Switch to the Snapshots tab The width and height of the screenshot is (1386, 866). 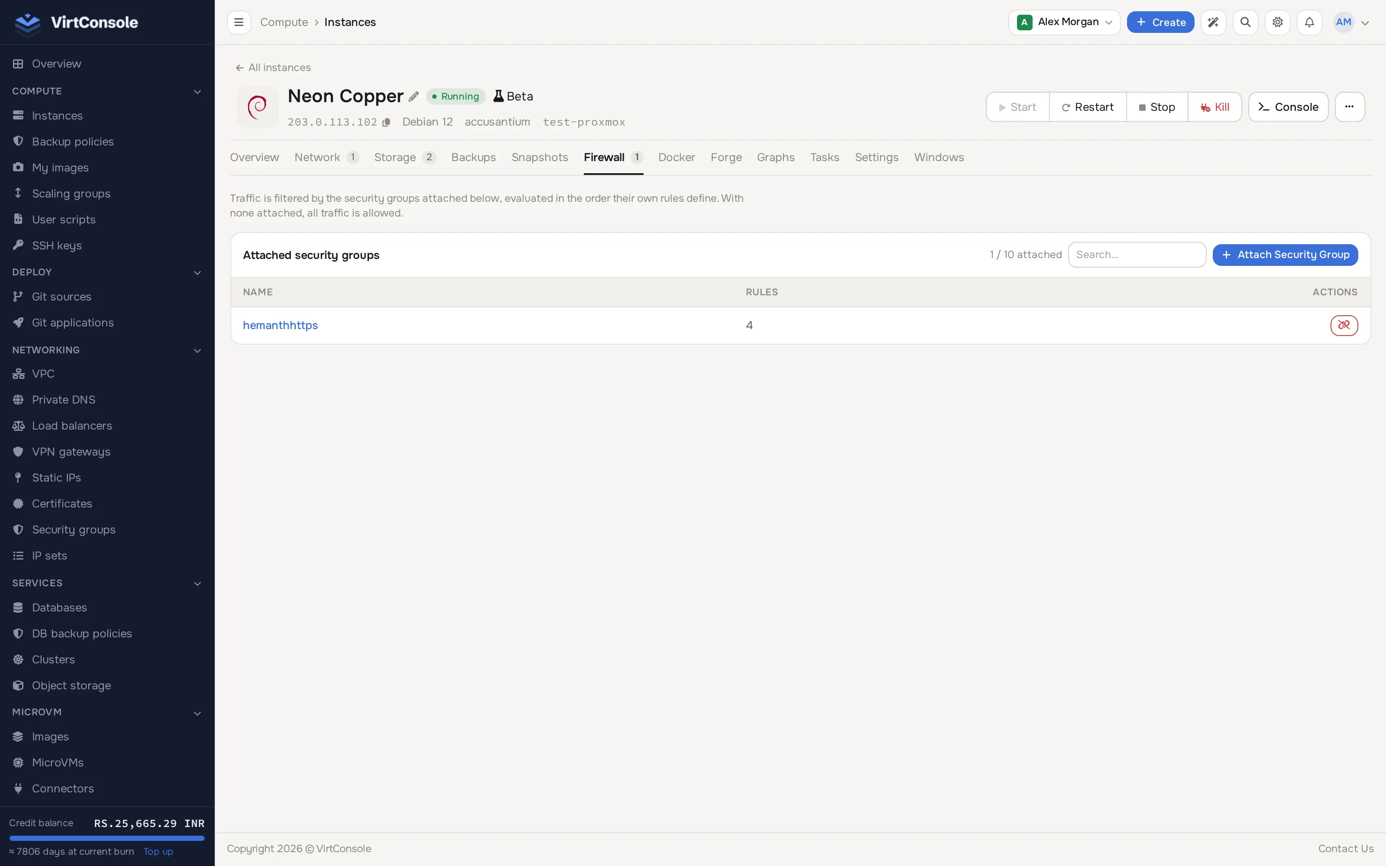coord(540,158)
